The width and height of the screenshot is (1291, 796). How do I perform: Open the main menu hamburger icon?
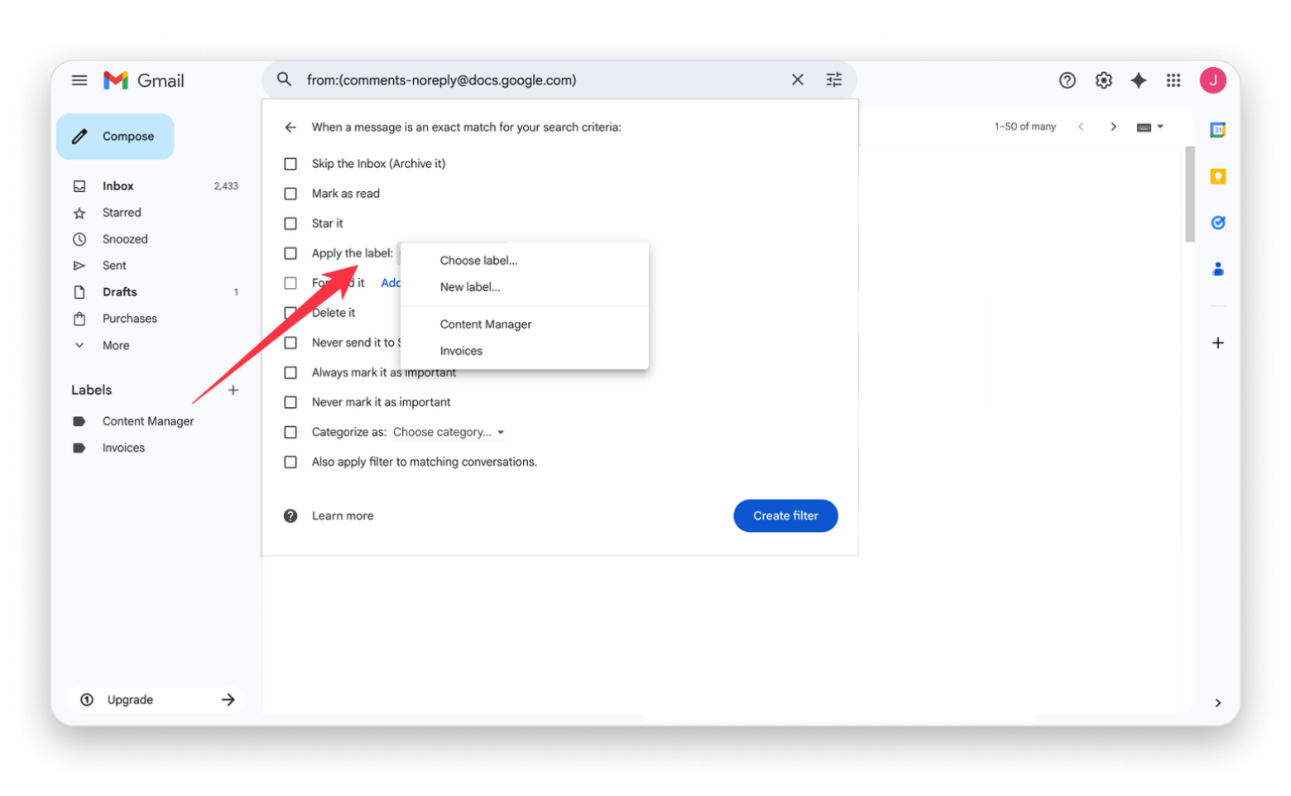click(x=79, y=80)
